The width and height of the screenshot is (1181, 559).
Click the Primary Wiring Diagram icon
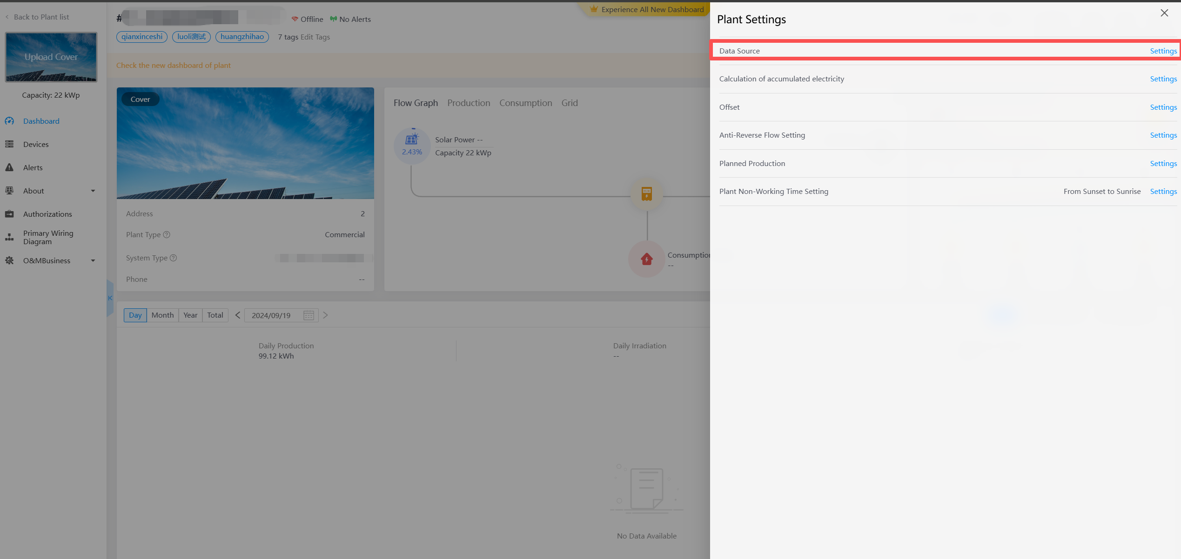point(9,237)
